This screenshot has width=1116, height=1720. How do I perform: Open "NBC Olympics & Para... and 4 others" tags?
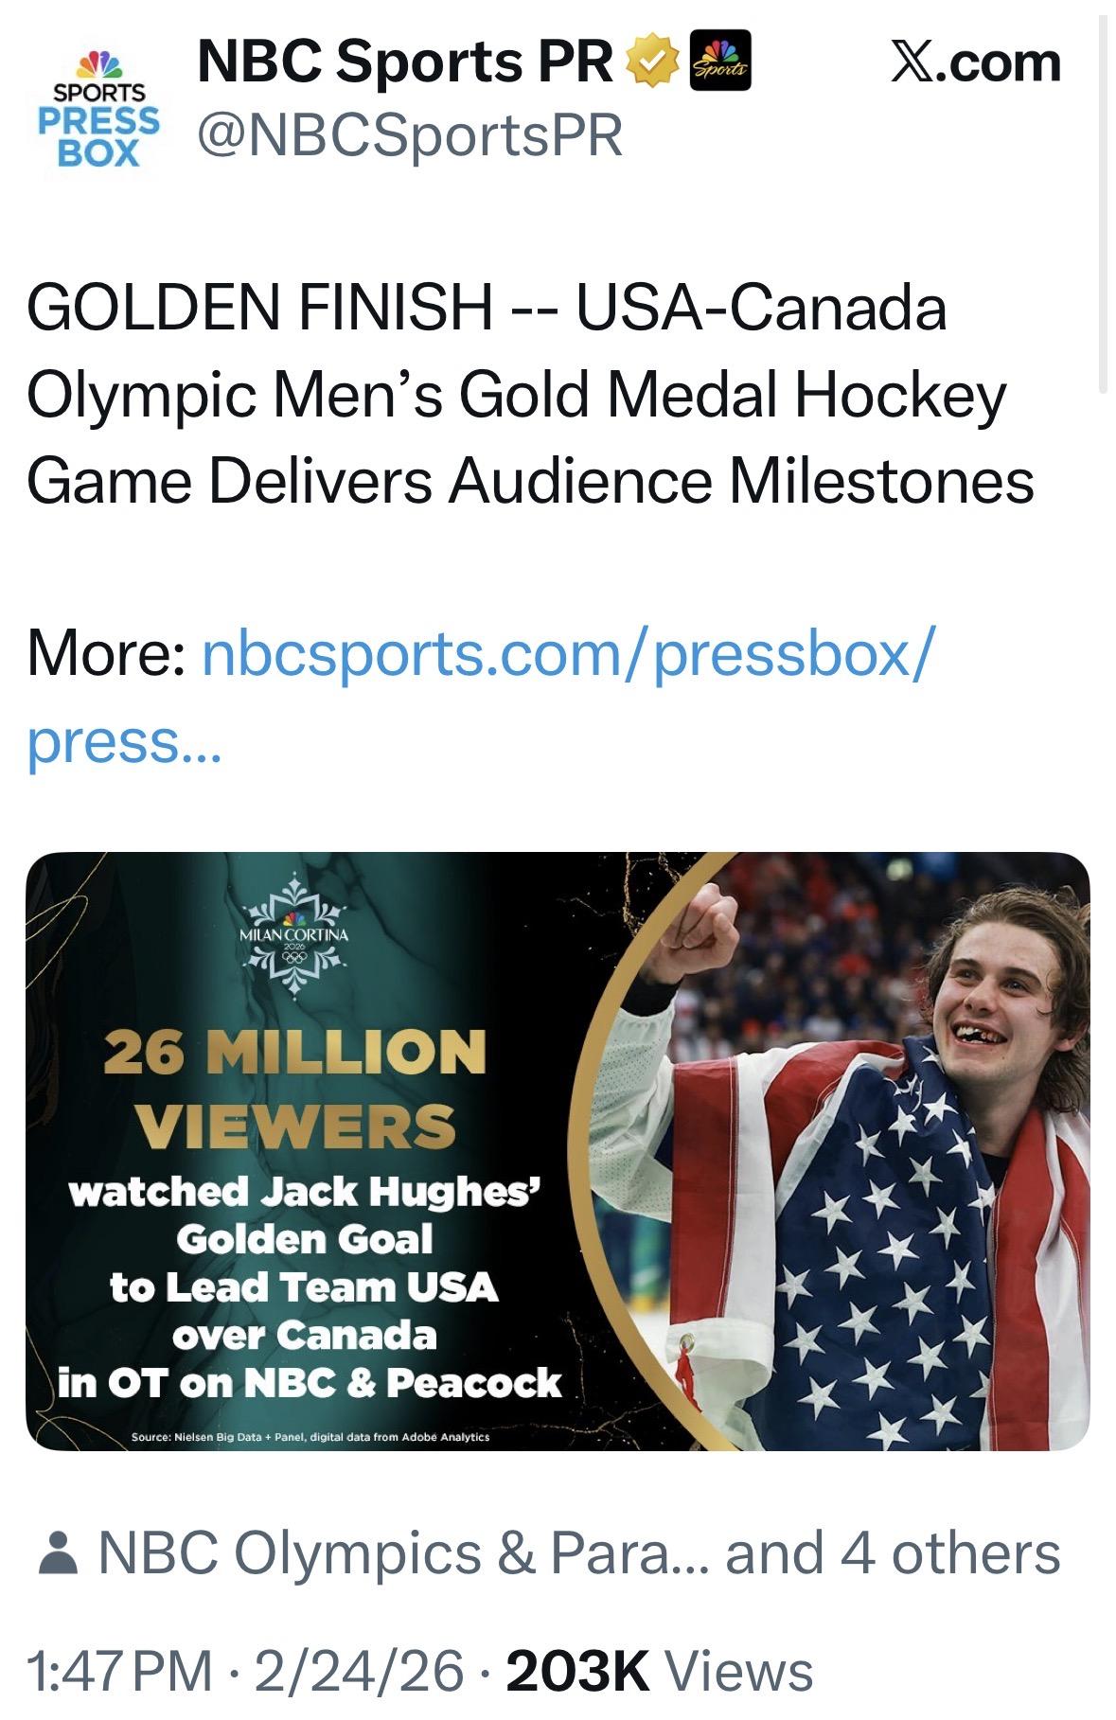(x=579, y=1554)
